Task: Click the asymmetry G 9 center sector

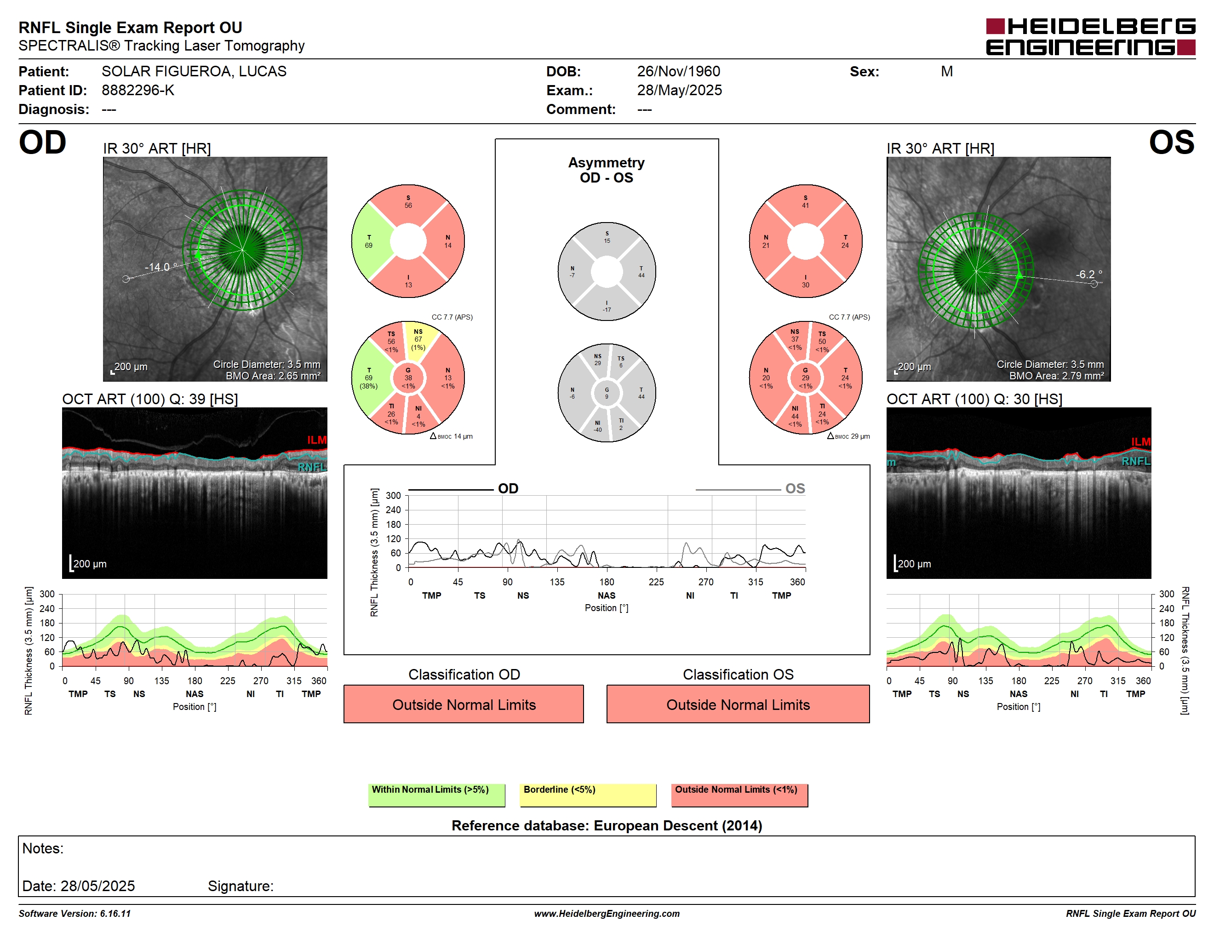Action: click(607, 393)
